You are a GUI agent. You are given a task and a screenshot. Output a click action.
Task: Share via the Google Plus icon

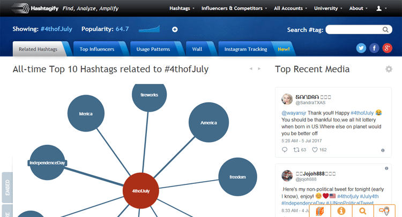tap(387, 48)
